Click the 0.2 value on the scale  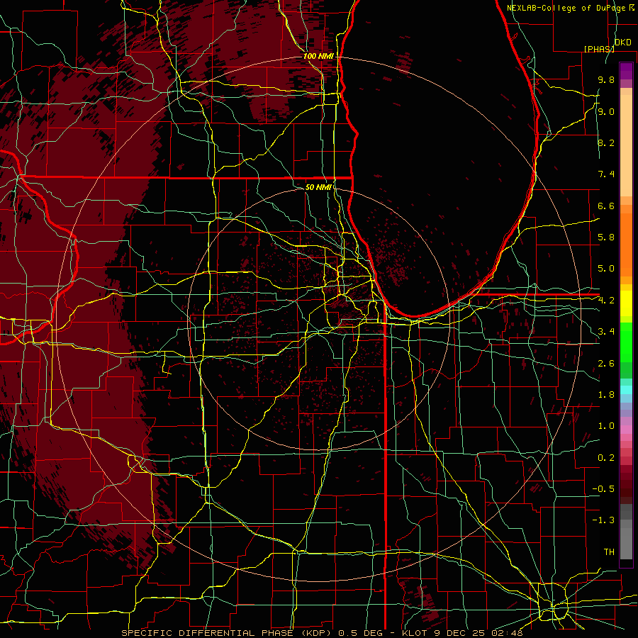606,457
